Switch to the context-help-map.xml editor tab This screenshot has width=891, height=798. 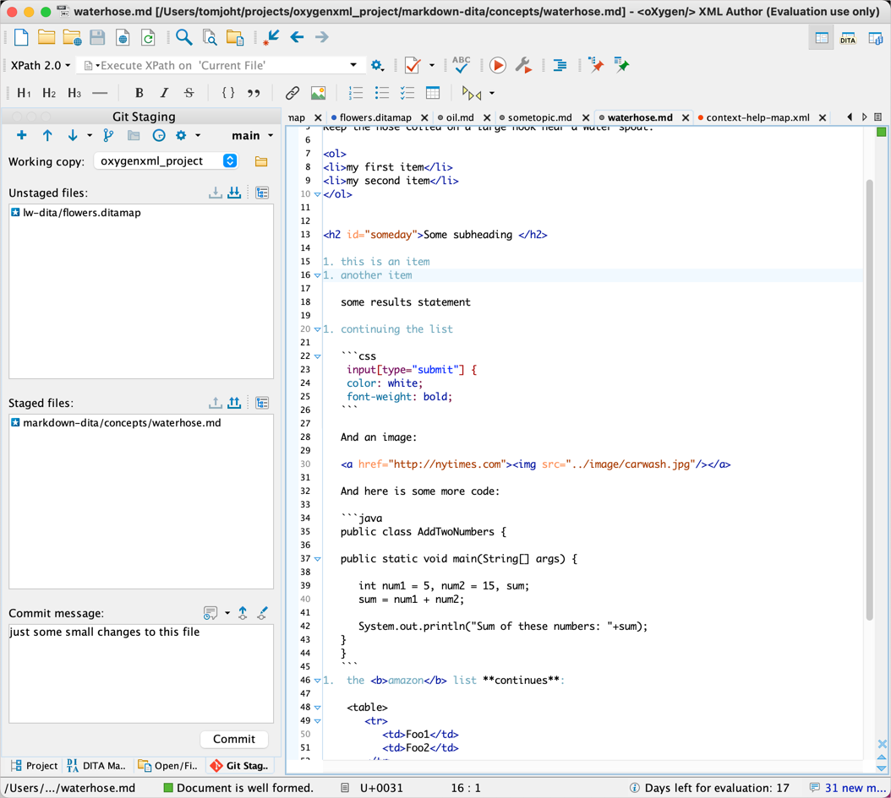pos(757,117)
